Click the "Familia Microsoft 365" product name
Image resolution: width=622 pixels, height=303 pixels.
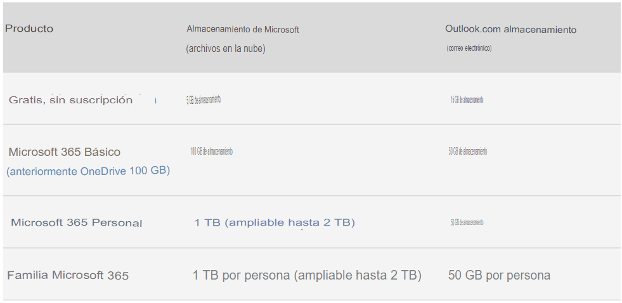click(x=68, y=276)
